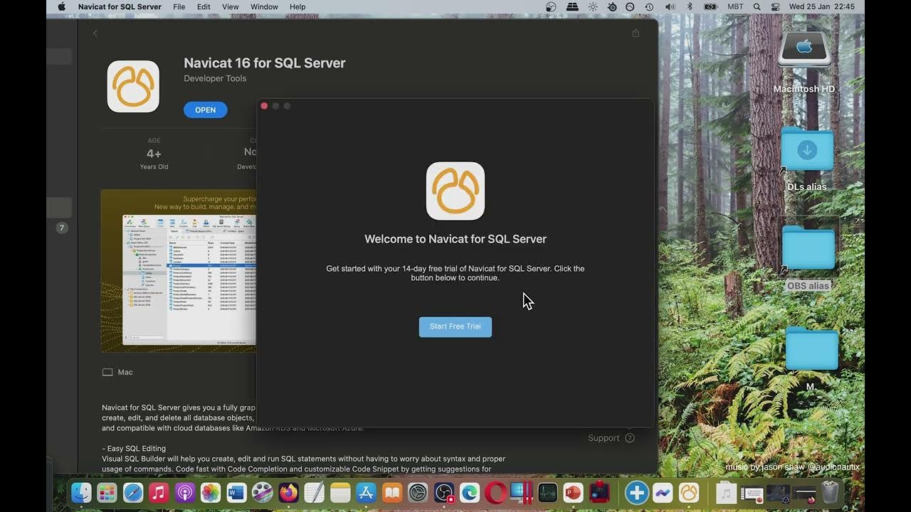The height and width of the screenshot is (512, 911).
Task: Open the Help menu
Action: click(297, 6)
